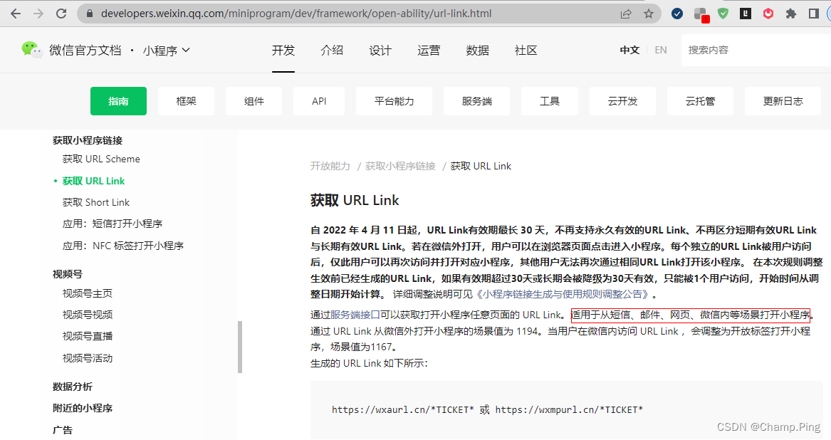Collapse the 视频号 sidebar group
Image resolution: width=831 pixels, height=440 pixels.
(x=68, y=275)
